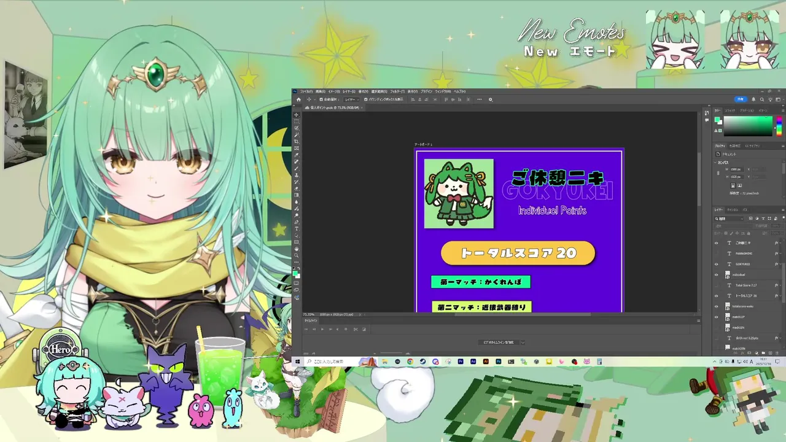
Task: Open the Move tool preset dropdown arrow
Action: pos(315,99)
